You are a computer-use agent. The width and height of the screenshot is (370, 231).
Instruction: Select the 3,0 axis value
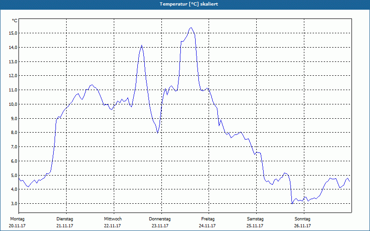[14, 204]
